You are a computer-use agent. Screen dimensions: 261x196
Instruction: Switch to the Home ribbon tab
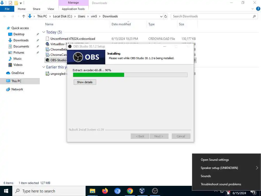point(22,9)
